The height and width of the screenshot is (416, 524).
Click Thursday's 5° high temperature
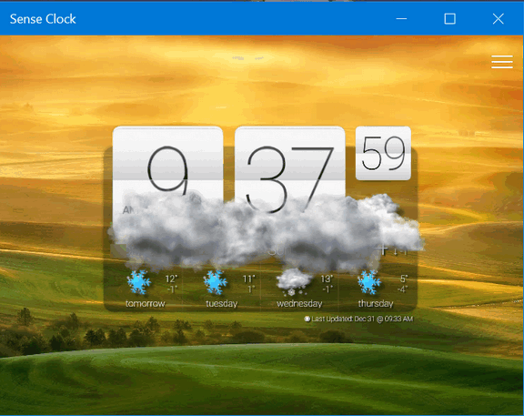(404, 279)
